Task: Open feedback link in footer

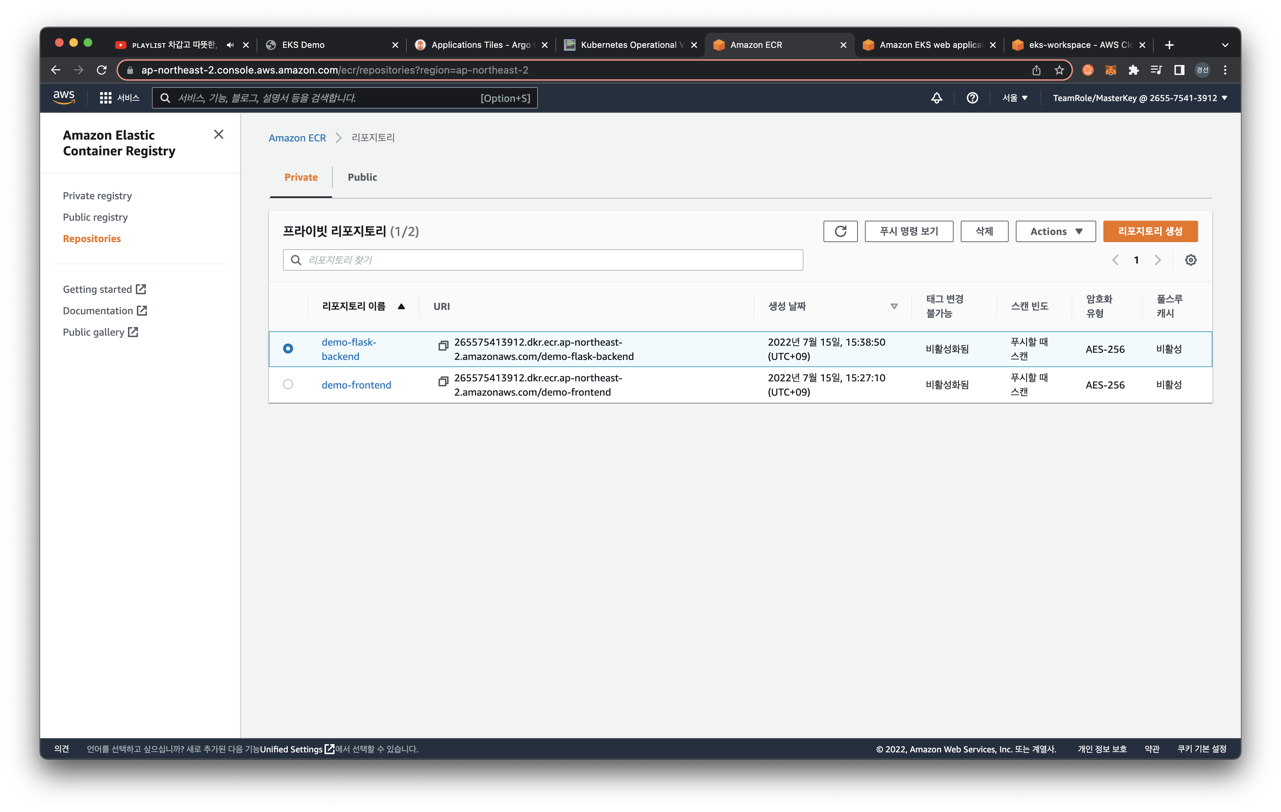Action: point(62,749)
